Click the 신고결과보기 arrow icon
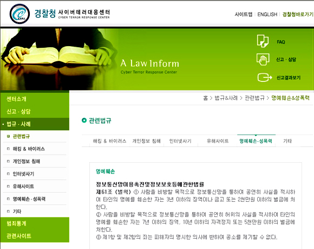Image resolution: width=314 pixels, height=249 pixels. [x=265, y=78]
